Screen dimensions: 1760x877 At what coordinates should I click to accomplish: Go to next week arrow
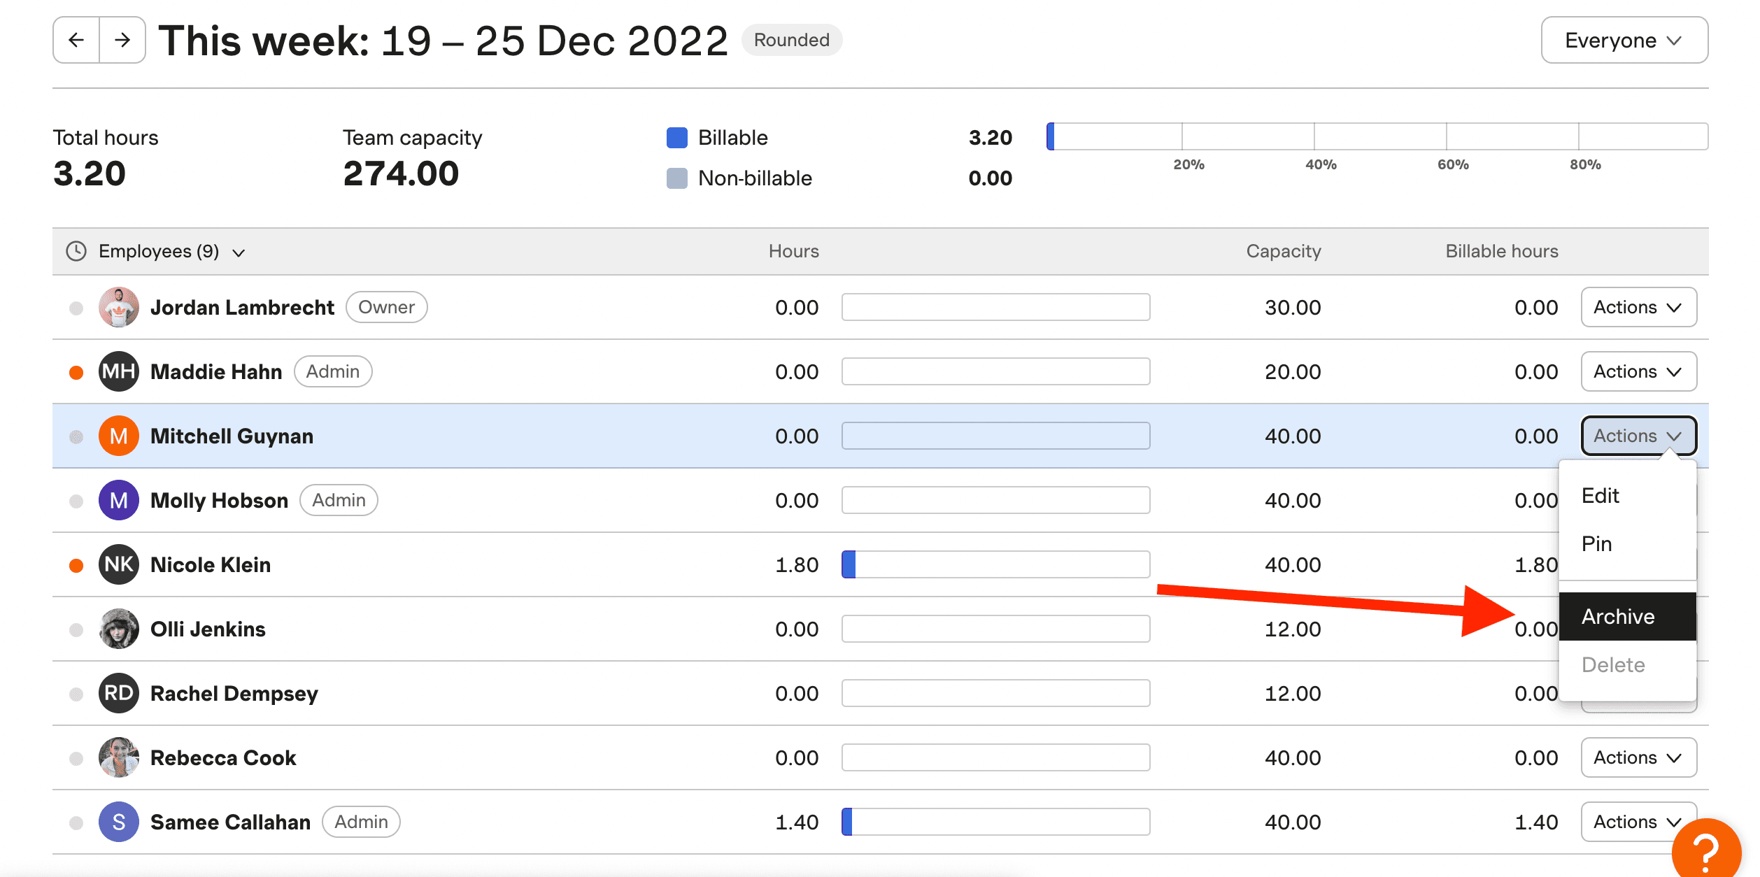coord(122,40)
